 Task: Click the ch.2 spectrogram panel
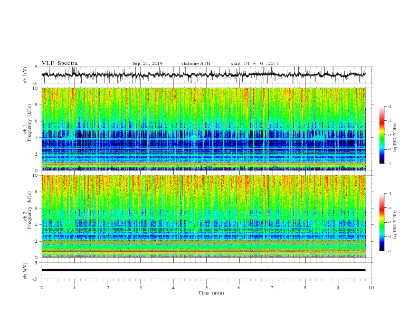(203, 216)
